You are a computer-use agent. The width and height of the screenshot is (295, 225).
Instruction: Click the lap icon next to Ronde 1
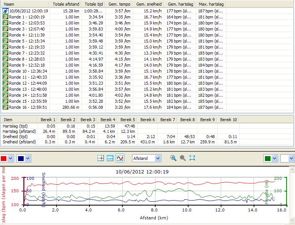[5, 17]
